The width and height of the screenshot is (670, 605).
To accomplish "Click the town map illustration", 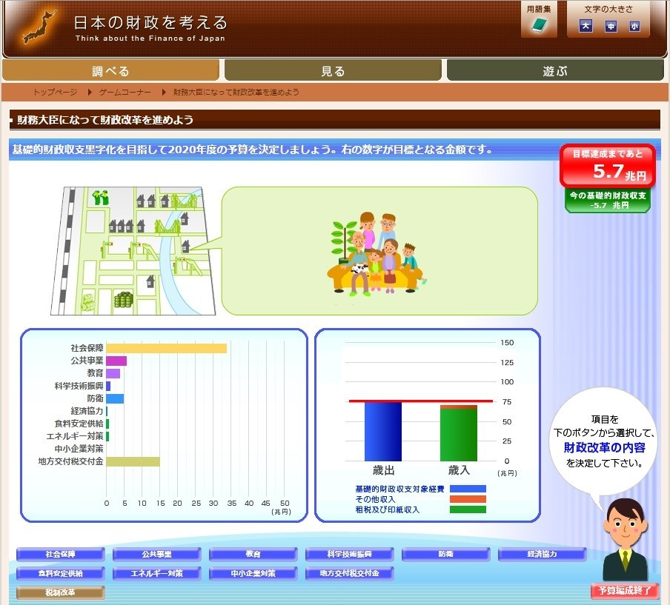I will coord(130,248).
